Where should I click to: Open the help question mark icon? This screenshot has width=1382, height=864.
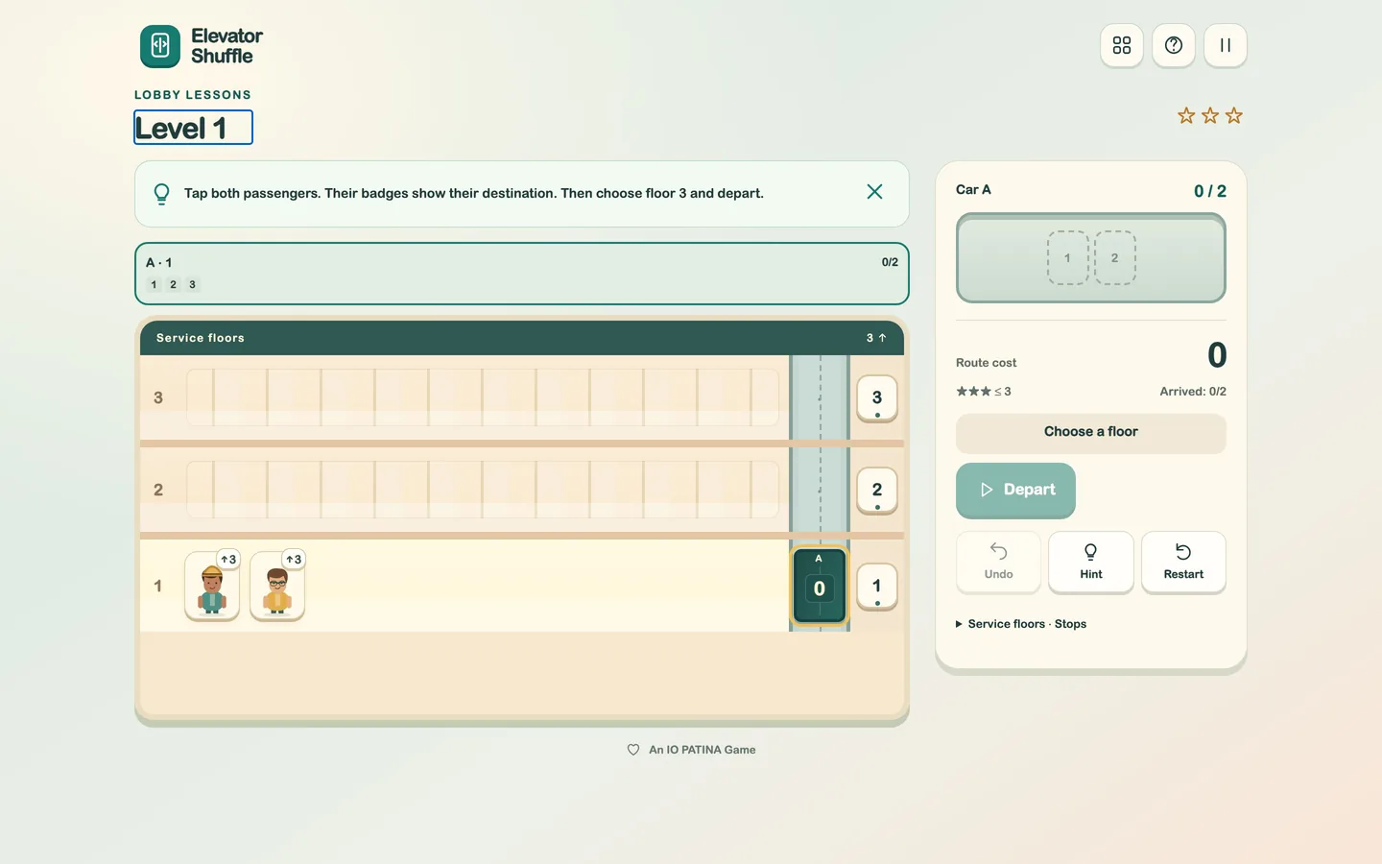(1173, 45)
